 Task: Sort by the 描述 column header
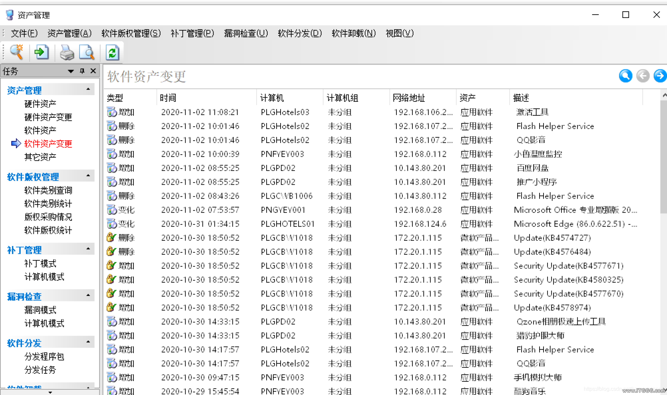click(576, 98)
